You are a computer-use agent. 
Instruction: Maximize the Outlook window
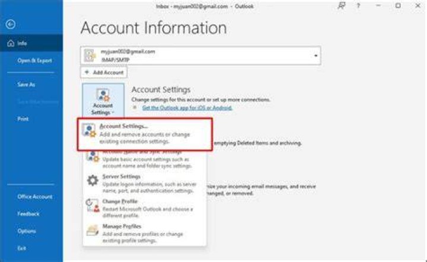click(398, 6)
